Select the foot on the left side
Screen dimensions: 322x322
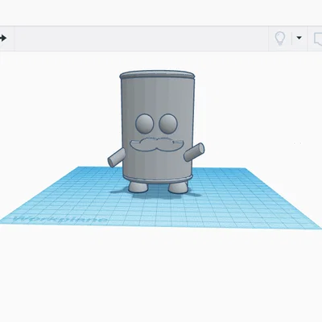[138, 187]
